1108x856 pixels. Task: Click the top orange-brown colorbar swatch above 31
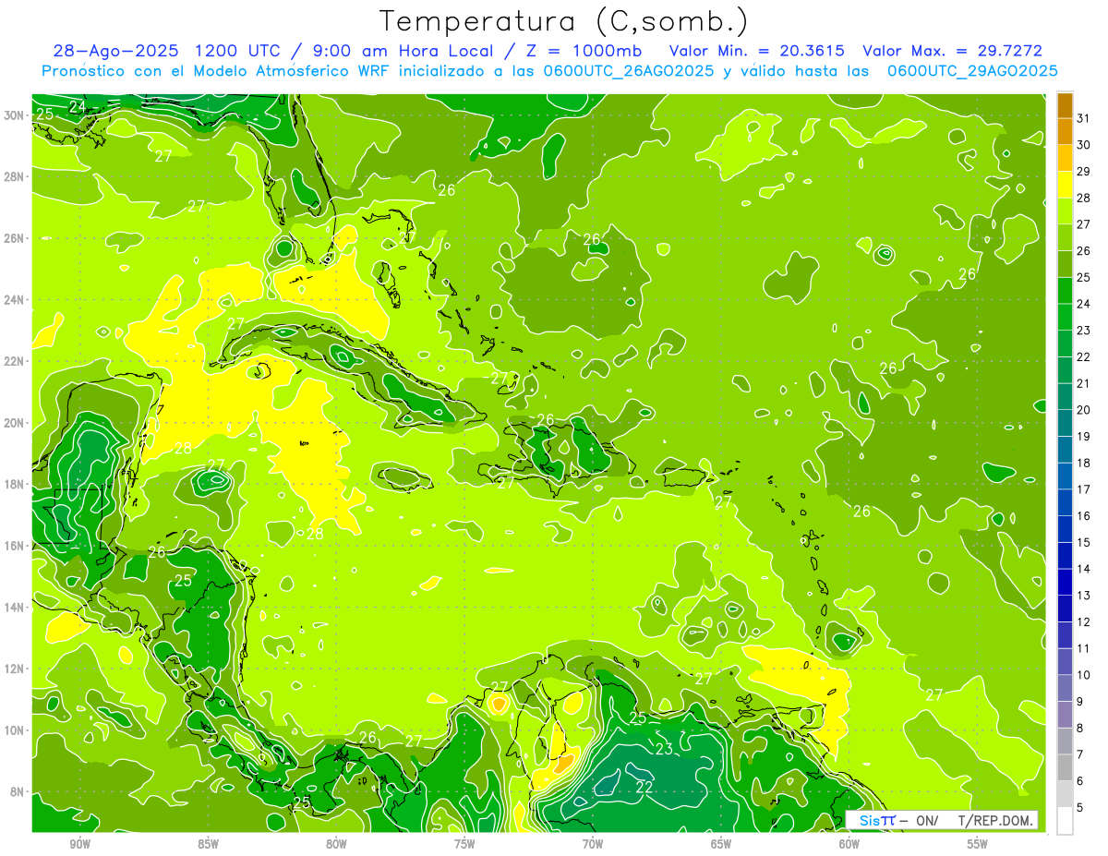[1065, 104]
